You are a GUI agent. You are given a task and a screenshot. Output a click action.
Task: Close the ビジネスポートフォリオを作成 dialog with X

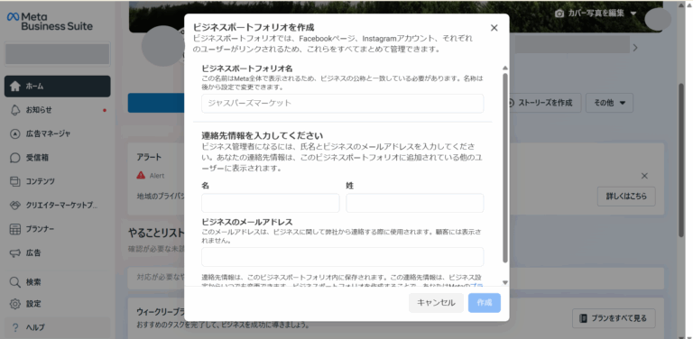point(494,28)
